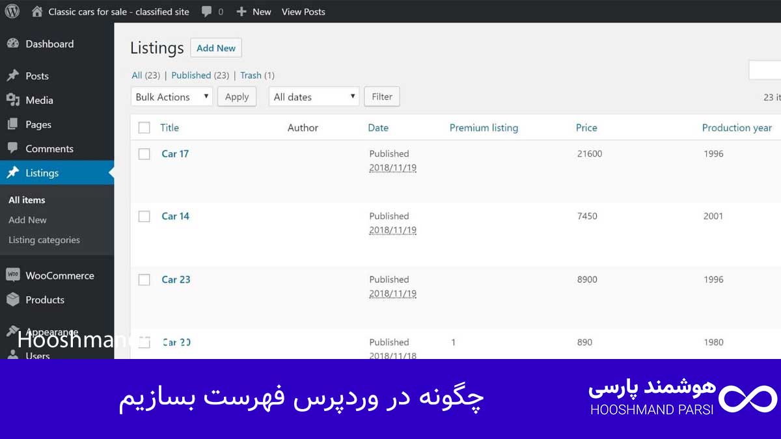
Task: Click price value 21600
Action: [x=590, y=153]
